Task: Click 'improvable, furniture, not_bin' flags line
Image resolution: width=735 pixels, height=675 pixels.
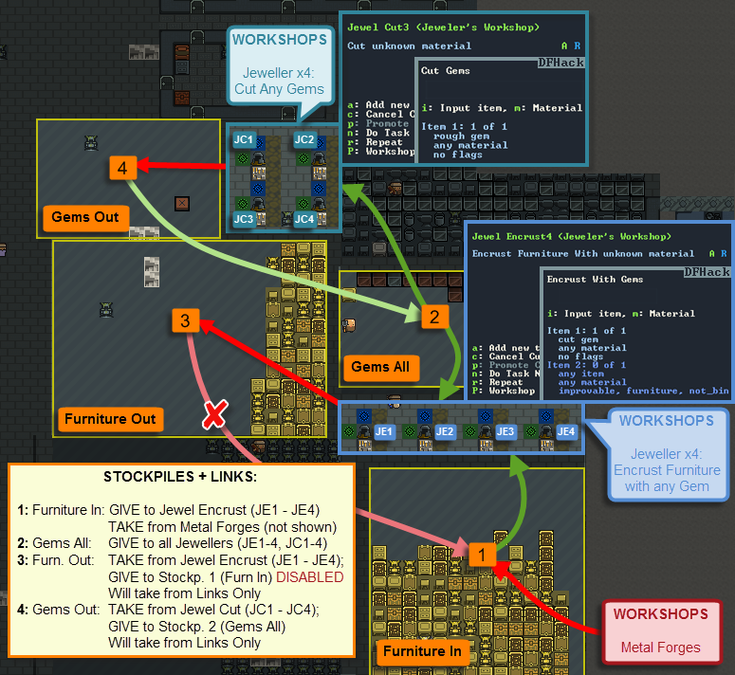Action: coord(644,391)
